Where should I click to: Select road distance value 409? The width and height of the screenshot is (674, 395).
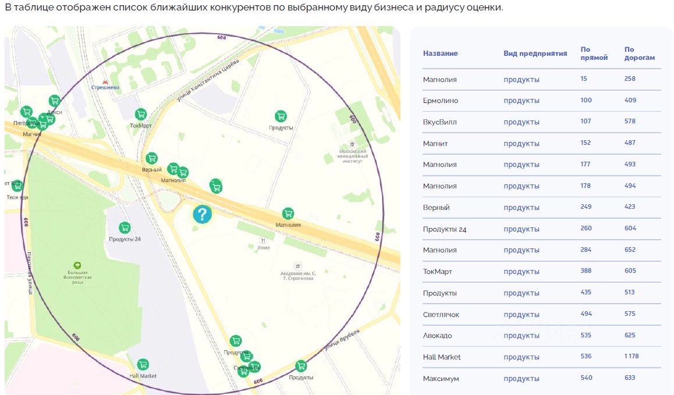(630, 100)
